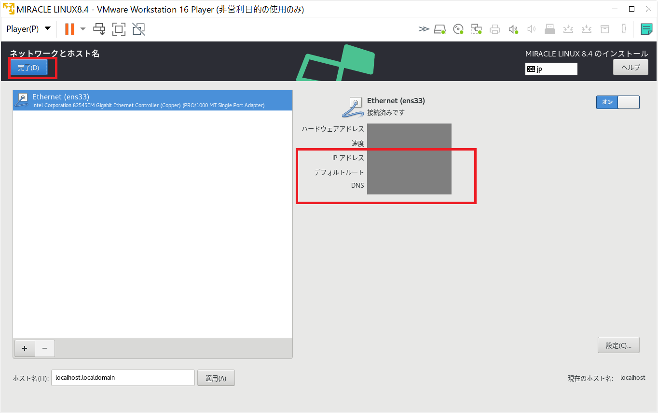658x413 pixels.
Task: Click the ホスト名(H): label
Action: click(x=31, y=378)
